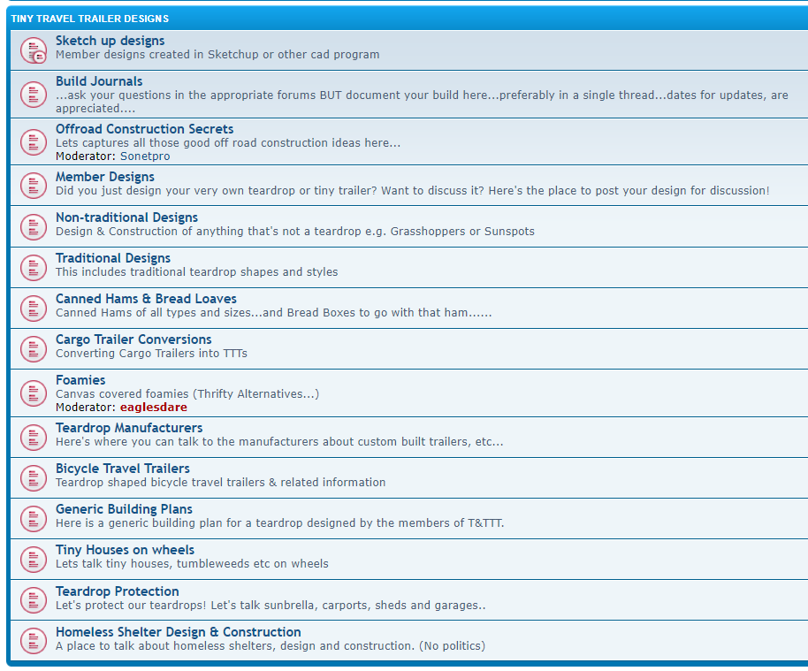
Task: Click the forum icon beside Bicycle Travel Trailers
Action: (x=34, y=477)
